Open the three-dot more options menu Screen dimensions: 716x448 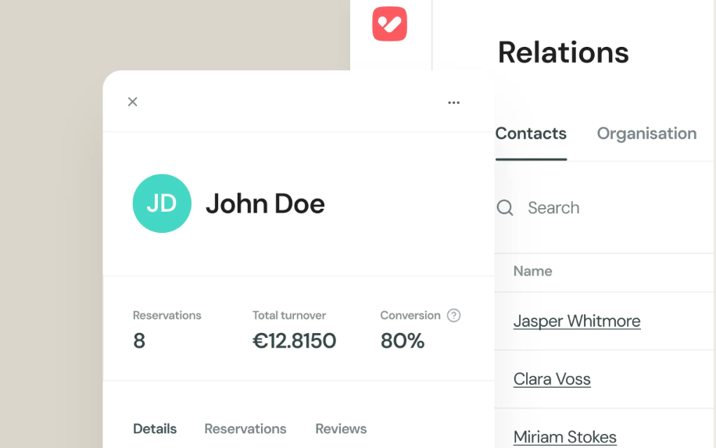453,102
